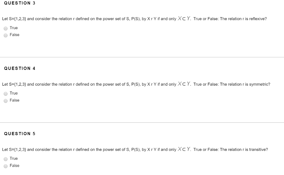
Task: Click the 'True' label text in Question 5
Action: (x=14, y=159)
